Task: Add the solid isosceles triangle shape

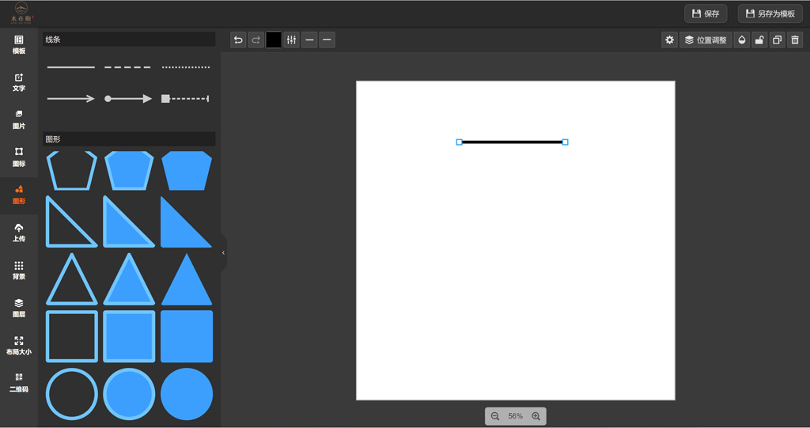Action: pos(187,279)
